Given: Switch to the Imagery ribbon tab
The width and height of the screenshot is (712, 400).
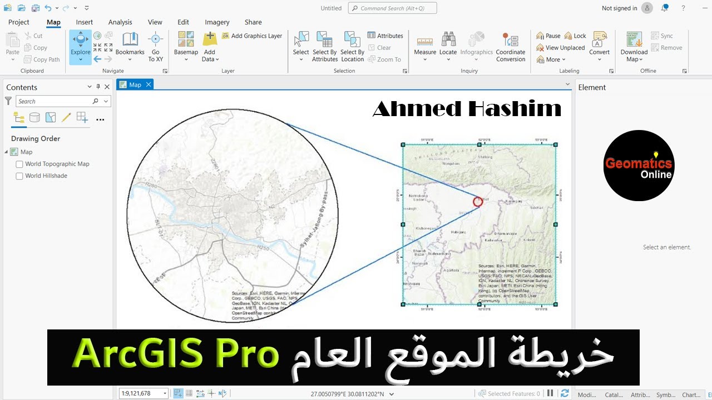Looking at the screenshot, I should 217,22.
